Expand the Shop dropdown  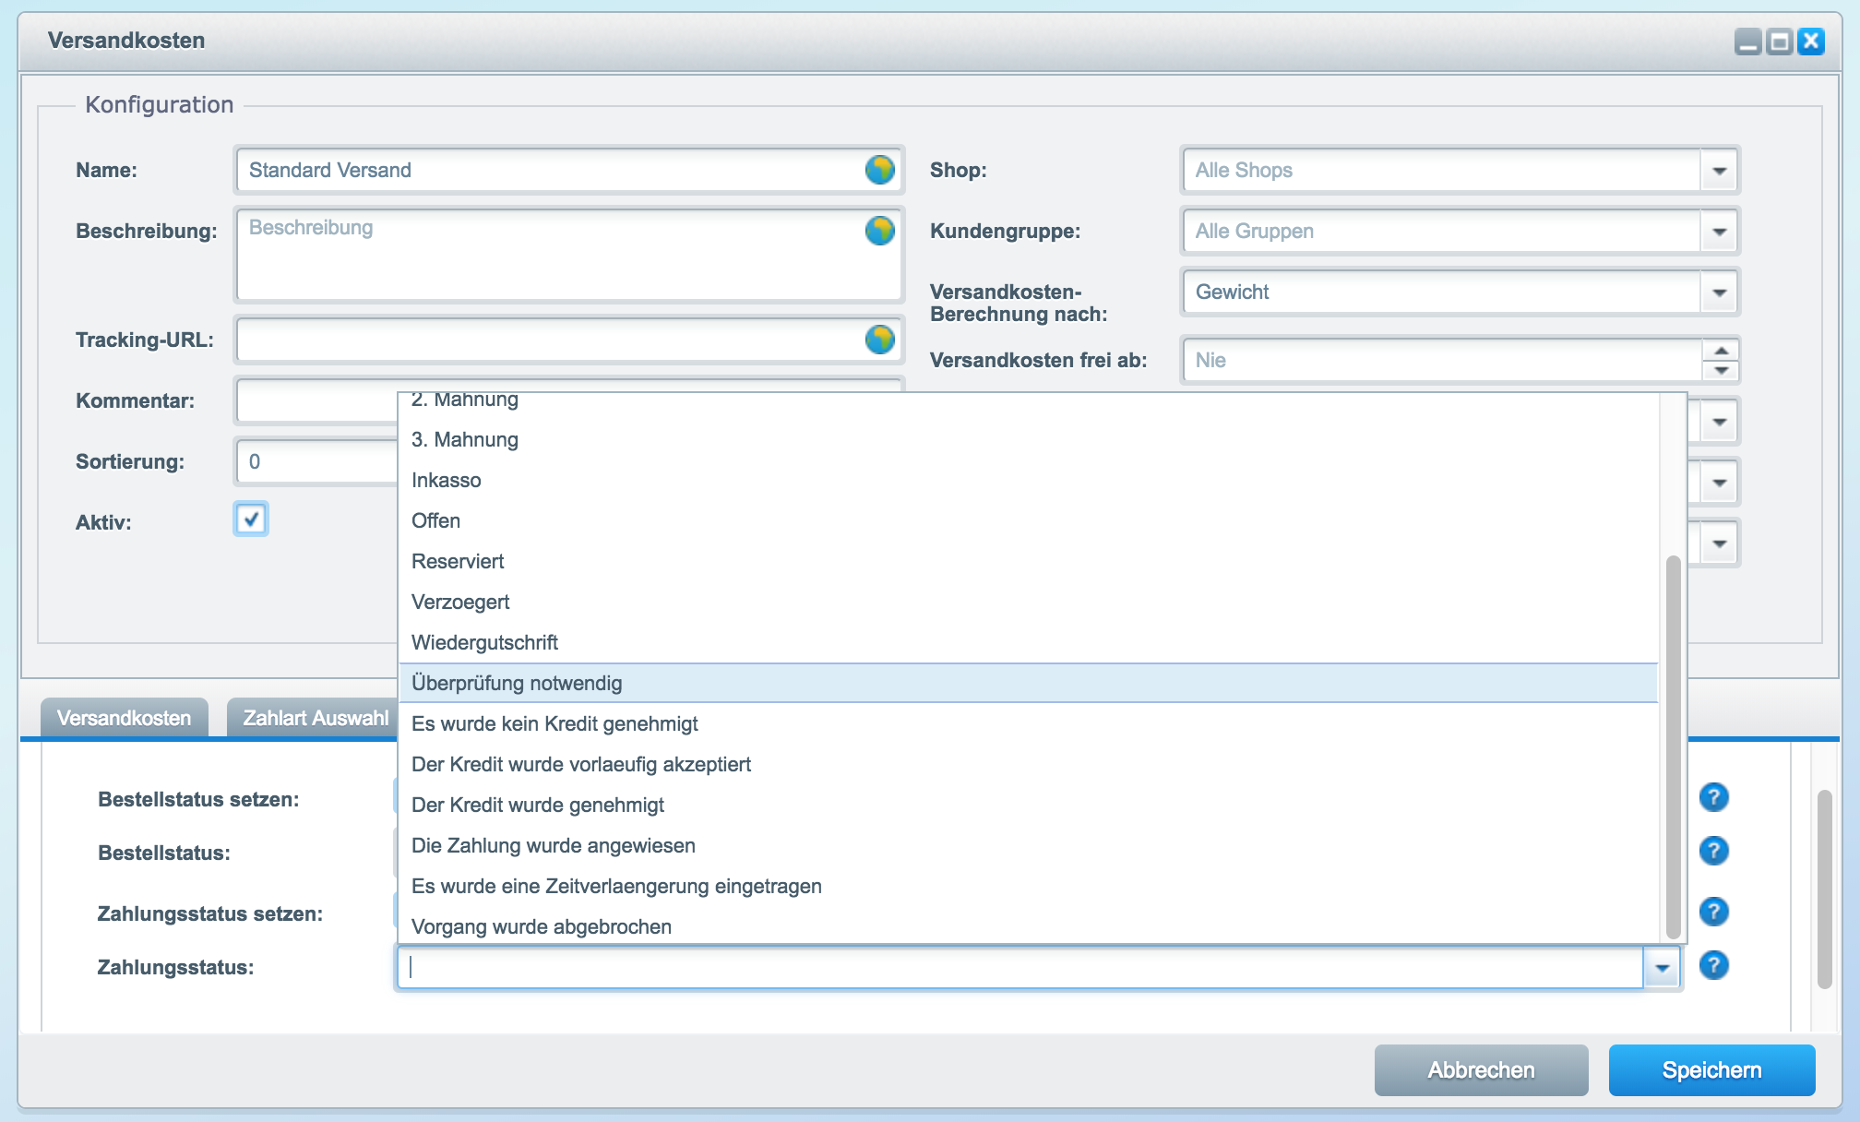pos(1719,171)
